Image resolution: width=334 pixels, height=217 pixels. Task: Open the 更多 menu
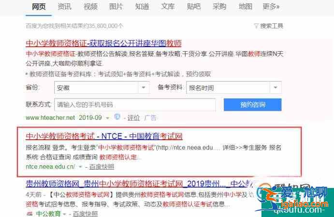point(271,7)
